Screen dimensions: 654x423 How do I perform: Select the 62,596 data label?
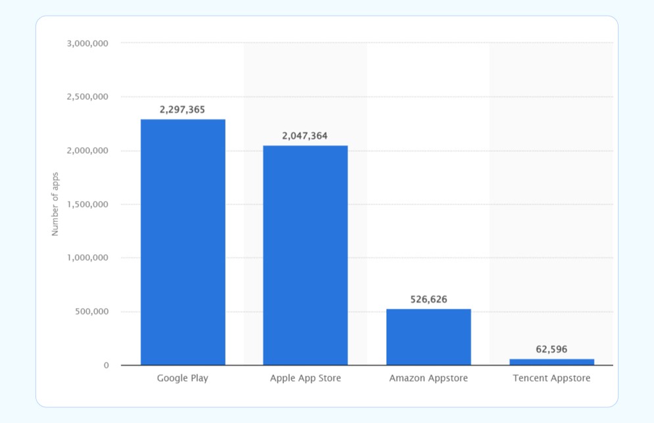[551, 349]
